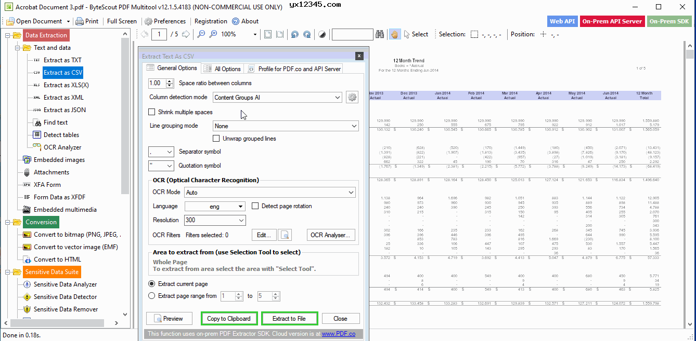Switch to the All Options tab
Screen dimensions: 696x341
click(x=222, y=69)
